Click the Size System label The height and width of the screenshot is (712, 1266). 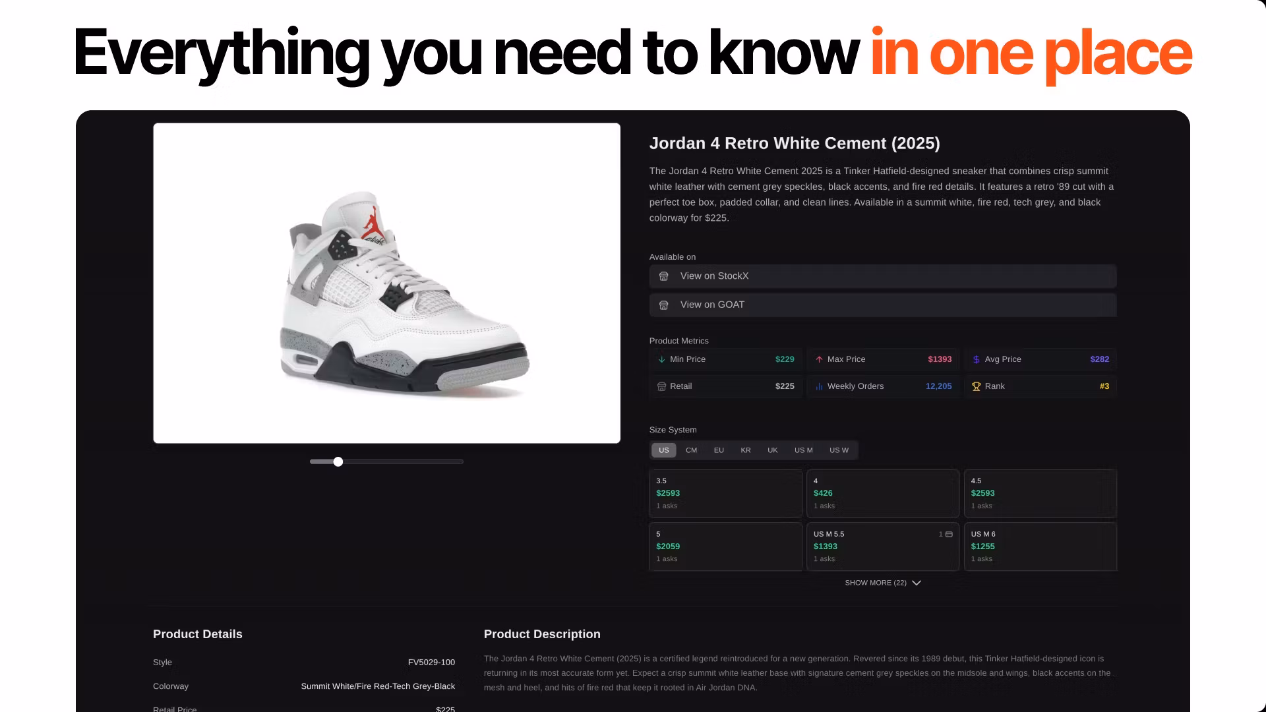click(x=673, y=430)
